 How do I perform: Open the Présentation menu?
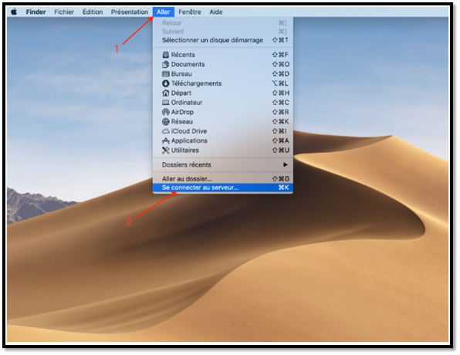[130, 12]
